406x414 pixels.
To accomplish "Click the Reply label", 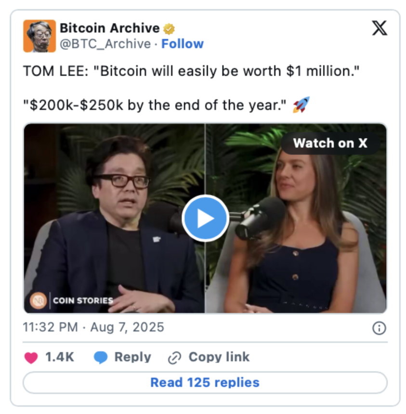I will coord(132,357).
